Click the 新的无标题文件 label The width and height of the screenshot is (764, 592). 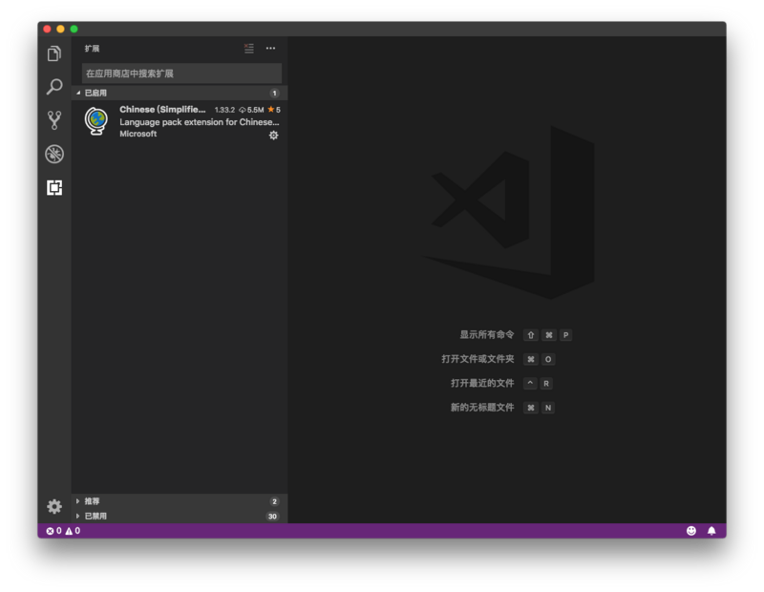coord(482,408)
